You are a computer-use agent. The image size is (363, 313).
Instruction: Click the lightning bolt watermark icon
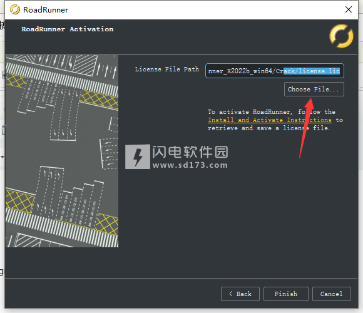138,156
